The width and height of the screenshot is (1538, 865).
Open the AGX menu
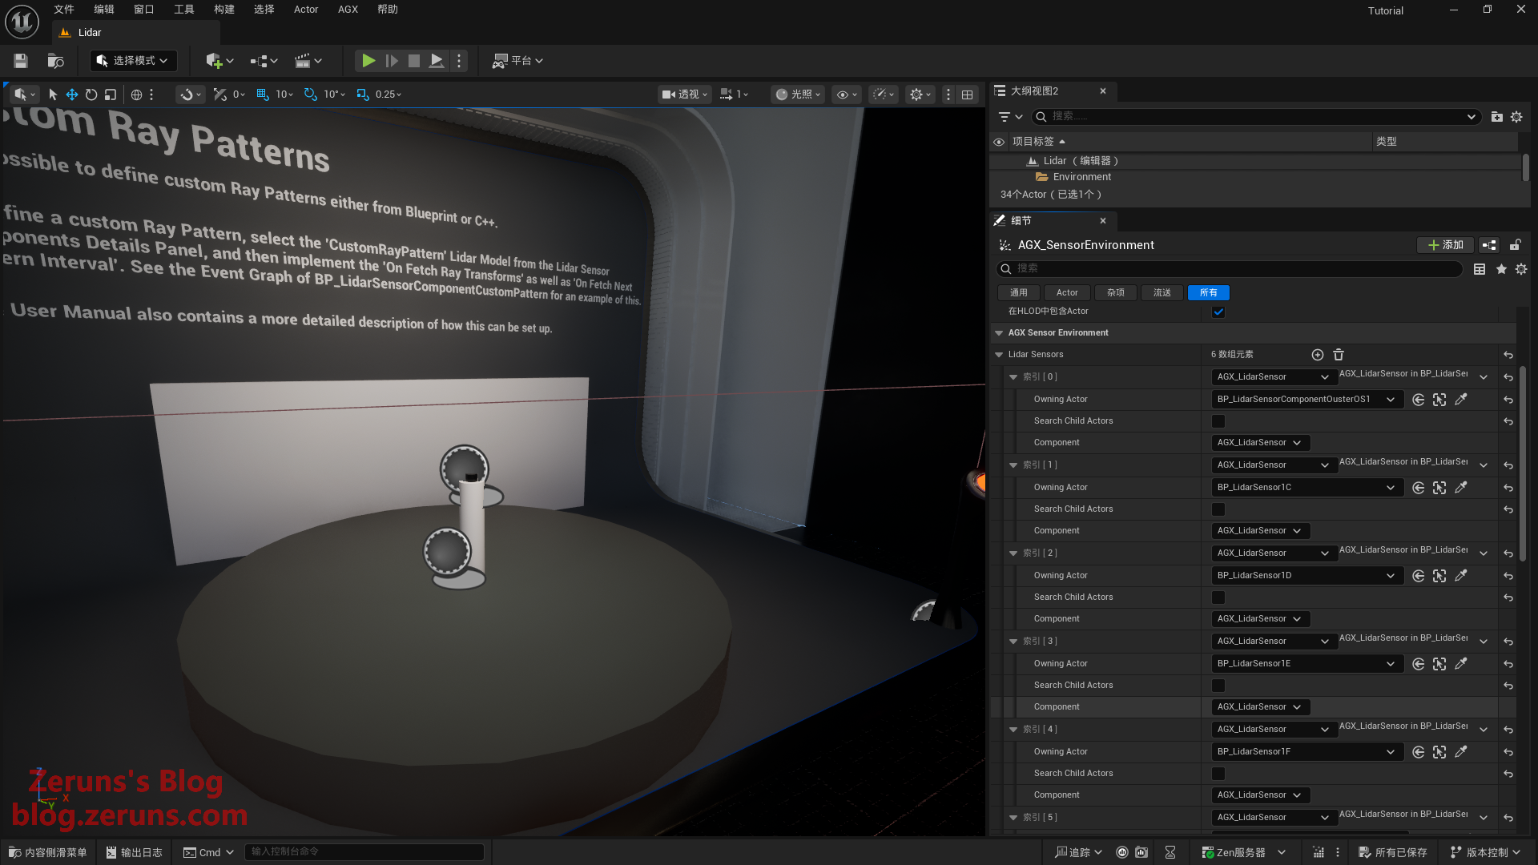348,10
